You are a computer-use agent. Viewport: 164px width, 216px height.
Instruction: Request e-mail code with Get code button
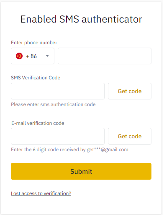[131, 137]
